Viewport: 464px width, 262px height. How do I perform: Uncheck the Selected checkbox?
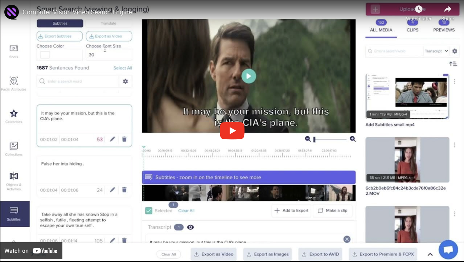[149, 211]
